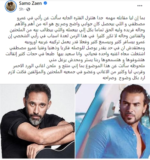Open Samo Zaen's profile picture
Screen dimensions: 150x160
(11, 6)
